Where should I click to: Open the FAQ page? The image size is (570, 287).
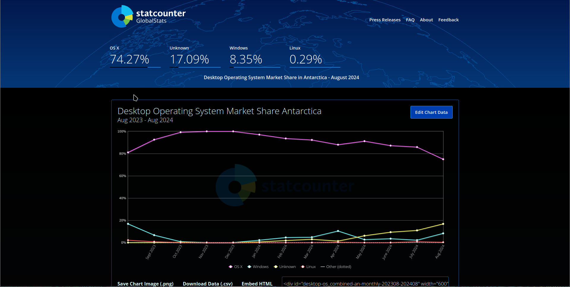[410, 20]
